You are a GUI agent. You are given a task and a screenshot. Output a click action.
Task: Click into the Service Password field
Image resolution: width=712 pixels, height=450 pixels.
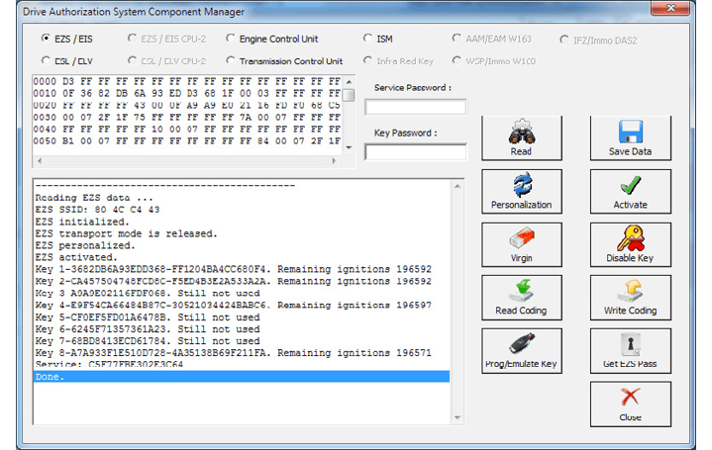pos(415,107)
